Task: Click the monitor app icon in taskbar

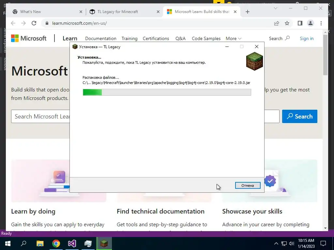Action: (x=88, y=243)
